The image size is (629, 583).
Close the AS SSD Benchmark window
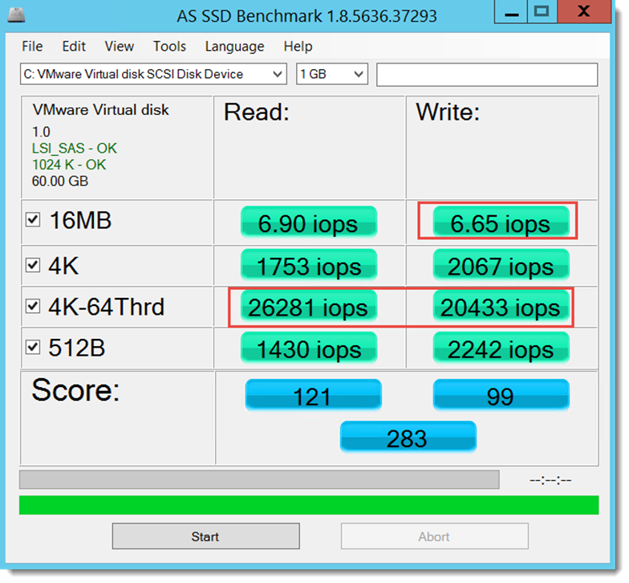584,12
